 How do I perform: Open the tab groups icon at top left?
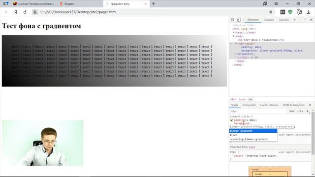(6, 3)
